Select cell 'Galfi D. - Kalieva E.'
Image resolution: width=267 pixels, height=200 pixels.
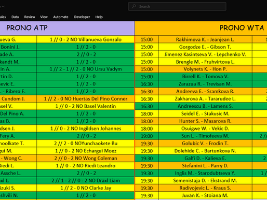tap(205, 158)
